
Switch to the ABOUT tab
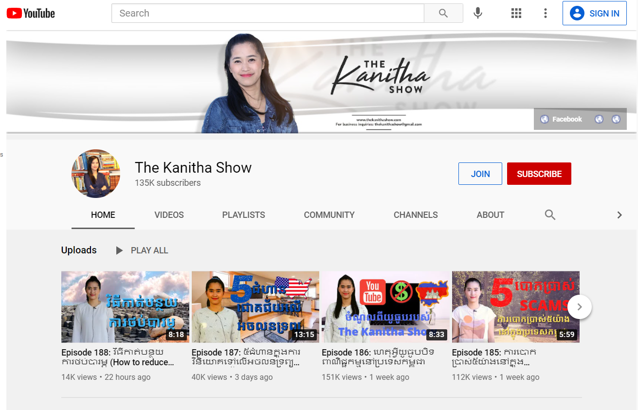pyautogui.click(x=491, y=214)
